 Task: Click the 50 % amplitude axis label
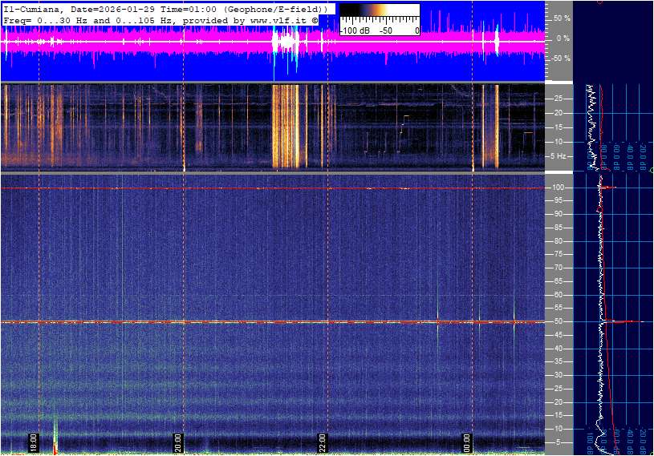[561, 18]
